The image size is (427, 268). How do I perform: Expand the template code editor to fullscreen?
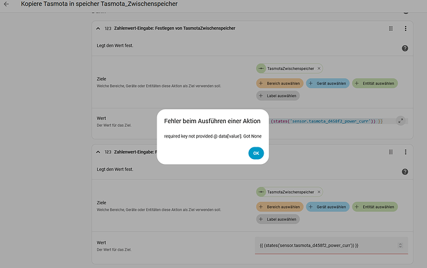click(400, 121)
